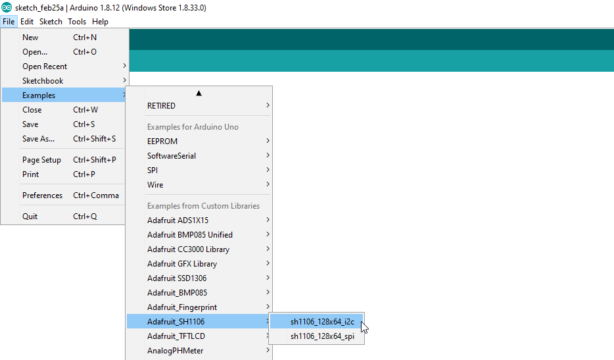Expand Adafruit GFX Library examples
Viewport: 614px width, 360px height.
point(199,264)
